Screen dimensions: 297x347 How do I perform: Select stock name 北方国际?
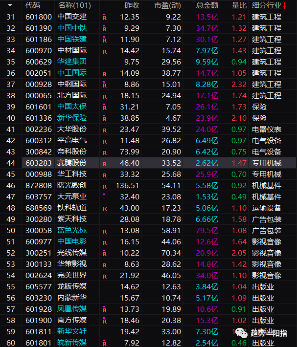click(x=72, y=95)
